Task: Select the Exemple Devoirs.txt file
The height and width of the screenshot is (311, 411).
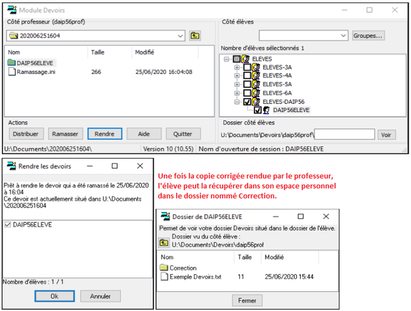Action: [194, 276]
